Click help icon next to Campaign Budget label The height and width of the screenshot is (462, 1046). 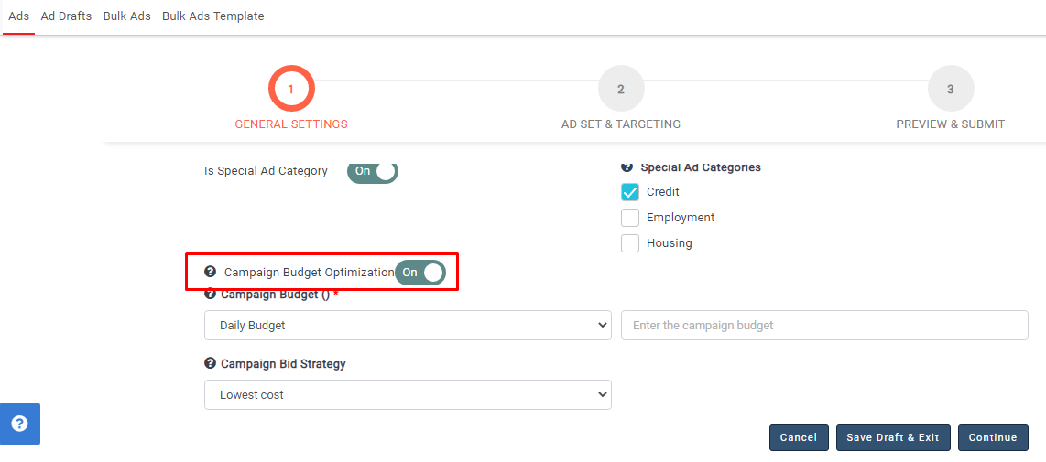210,295
